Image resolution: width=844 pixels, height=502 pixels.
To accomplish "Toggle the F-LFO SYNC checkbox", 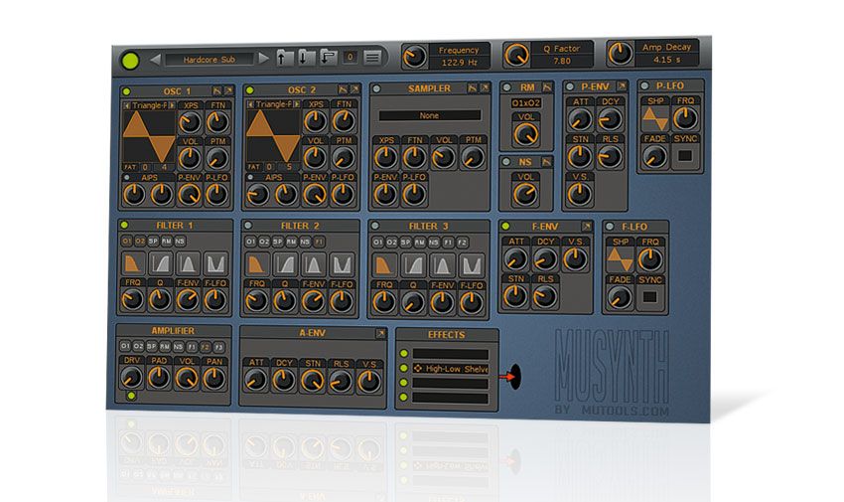I will click(x=650, y=297).
